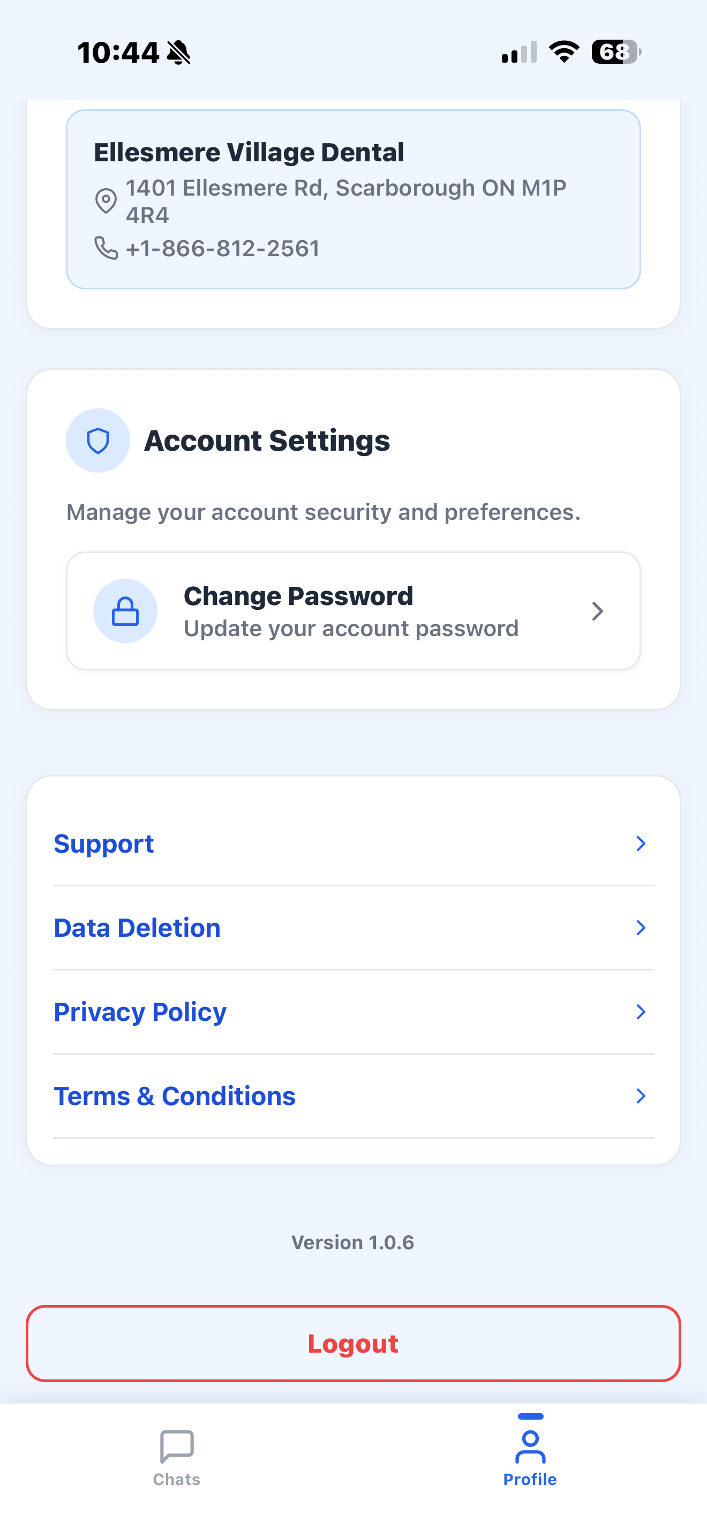
Task: Tap the Wi-Fi status icon
Action: click(x=564, y=52)
